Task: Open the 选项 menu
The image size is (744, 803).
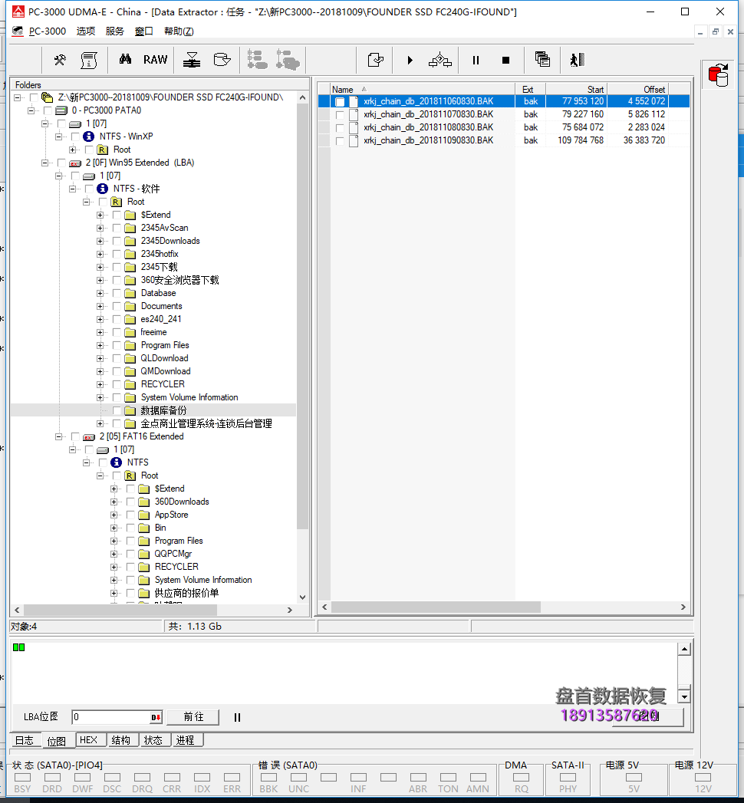Action: point(85,31)
